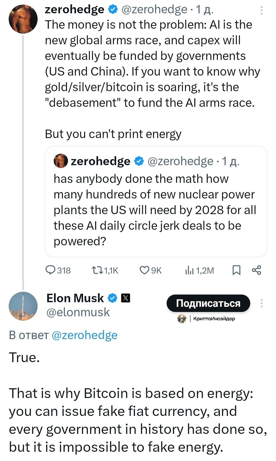Like the zerohedge tweet
Viewport: 276px width, 461px height.
tap(144, 270)
